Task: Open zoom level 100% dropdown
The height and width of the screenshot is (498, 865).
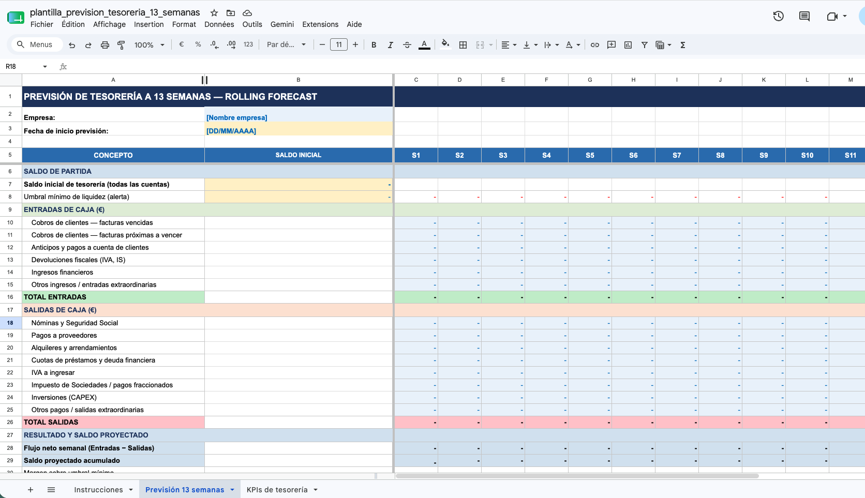Action: point(149,45)
